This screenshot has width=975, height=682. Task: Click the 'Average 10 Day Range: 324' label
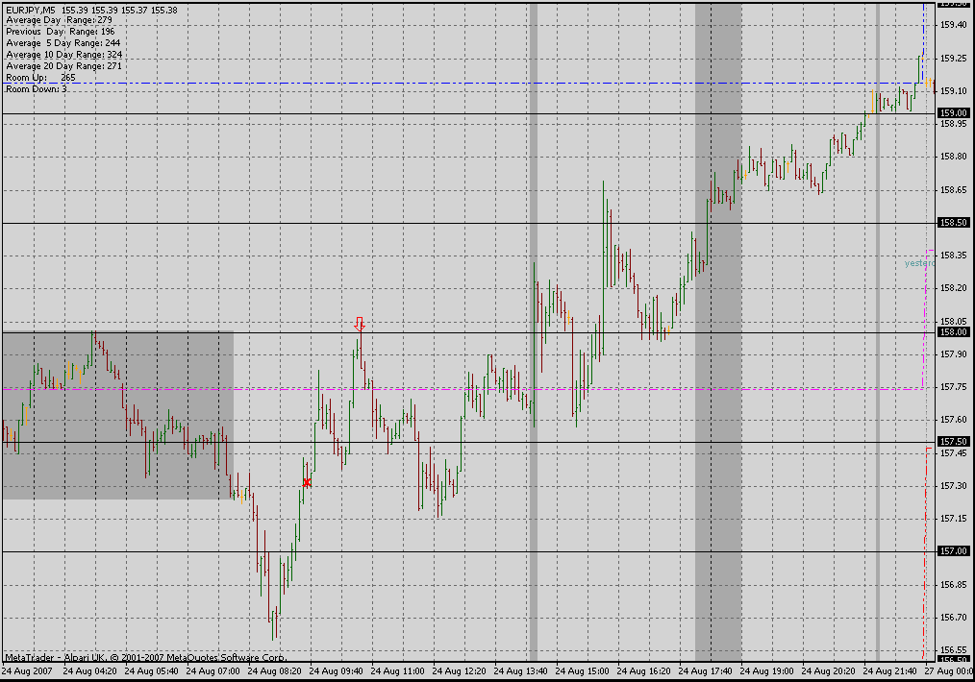click(64, 55)
